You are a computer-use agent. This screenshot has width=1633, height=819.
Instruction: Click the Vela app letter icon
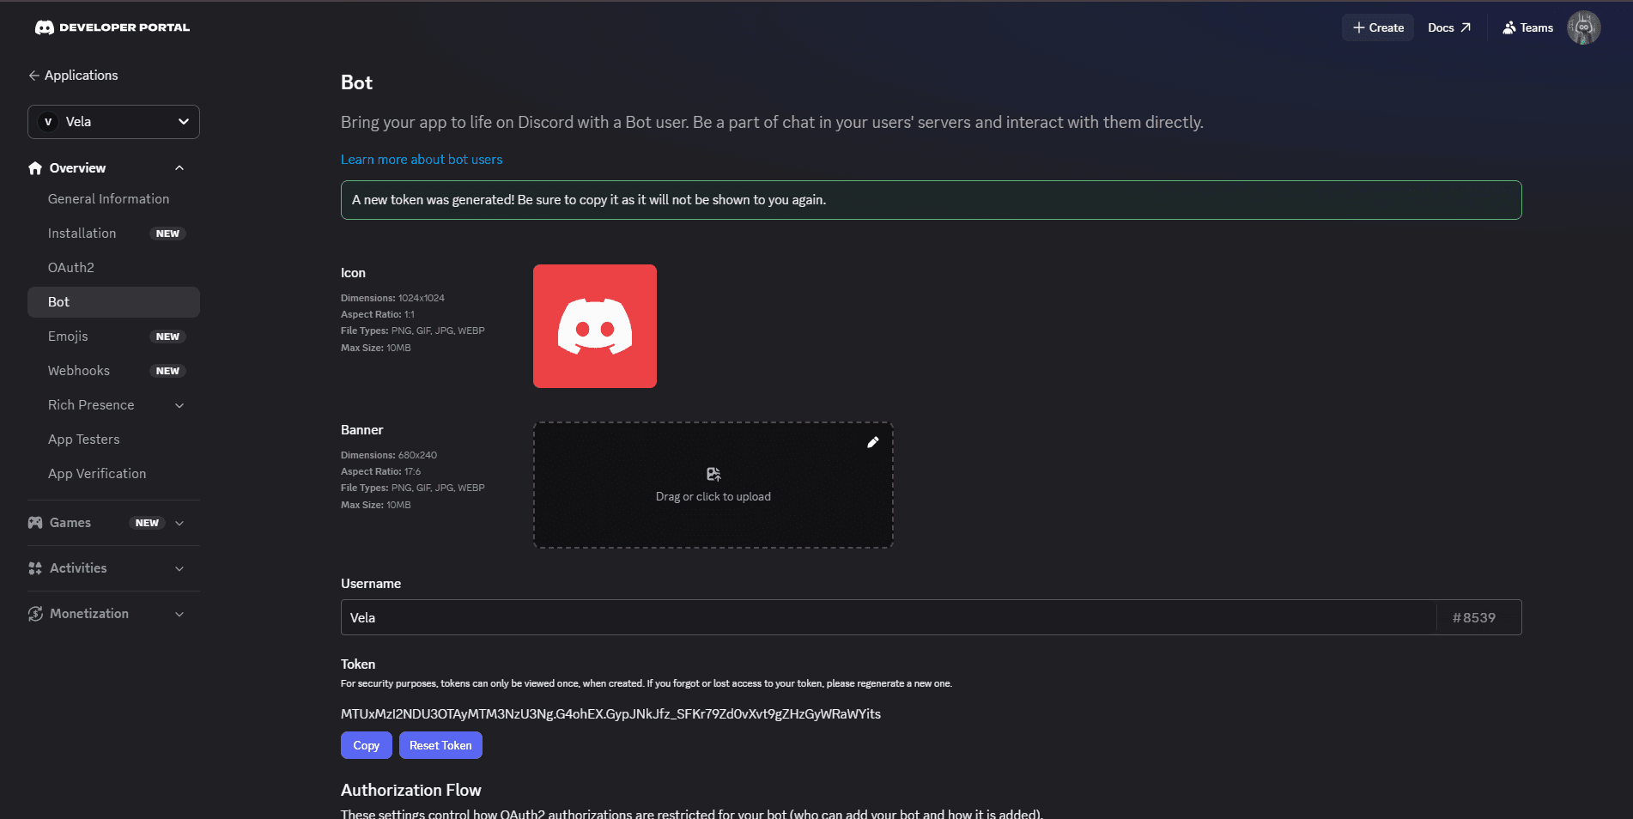48,122
